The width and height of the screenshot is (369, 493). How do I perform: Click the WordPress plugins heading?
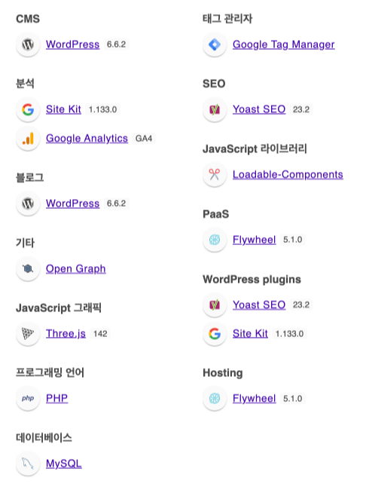pyautogui.click(x=252, y=279)
